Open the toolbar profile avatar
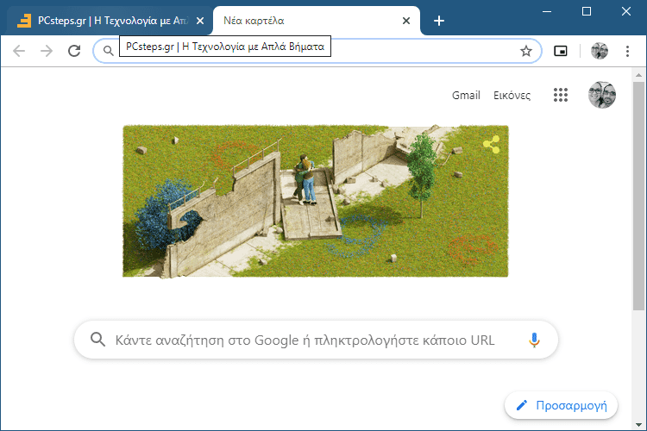This screenshot has height=431, width=647. click(600, 51)
